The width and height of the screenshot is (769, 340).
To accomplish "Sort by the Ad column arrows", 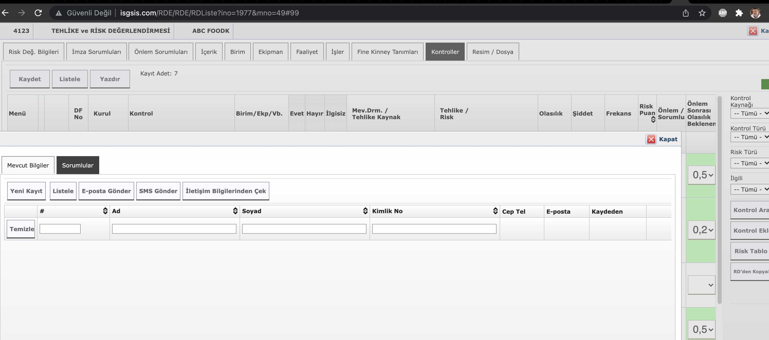I will (235, 211).
